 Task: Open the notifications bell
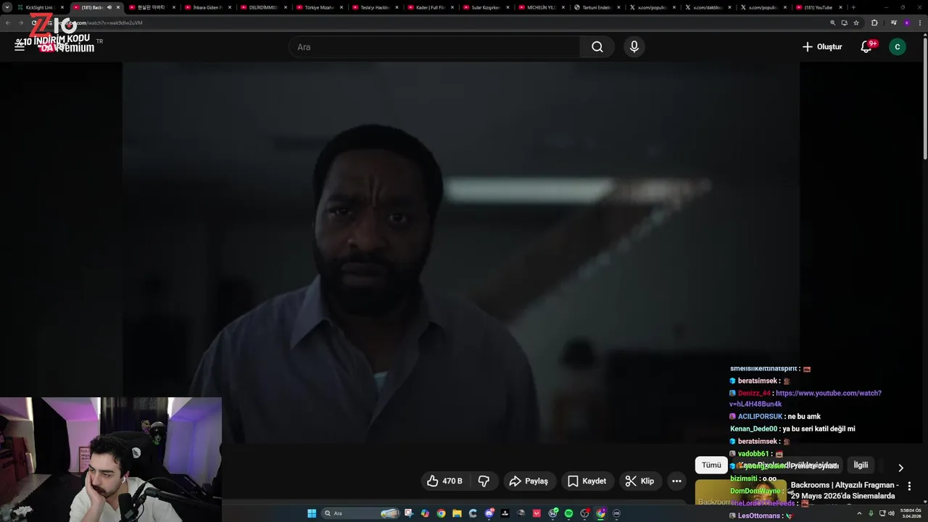click(x=866, y=47)
